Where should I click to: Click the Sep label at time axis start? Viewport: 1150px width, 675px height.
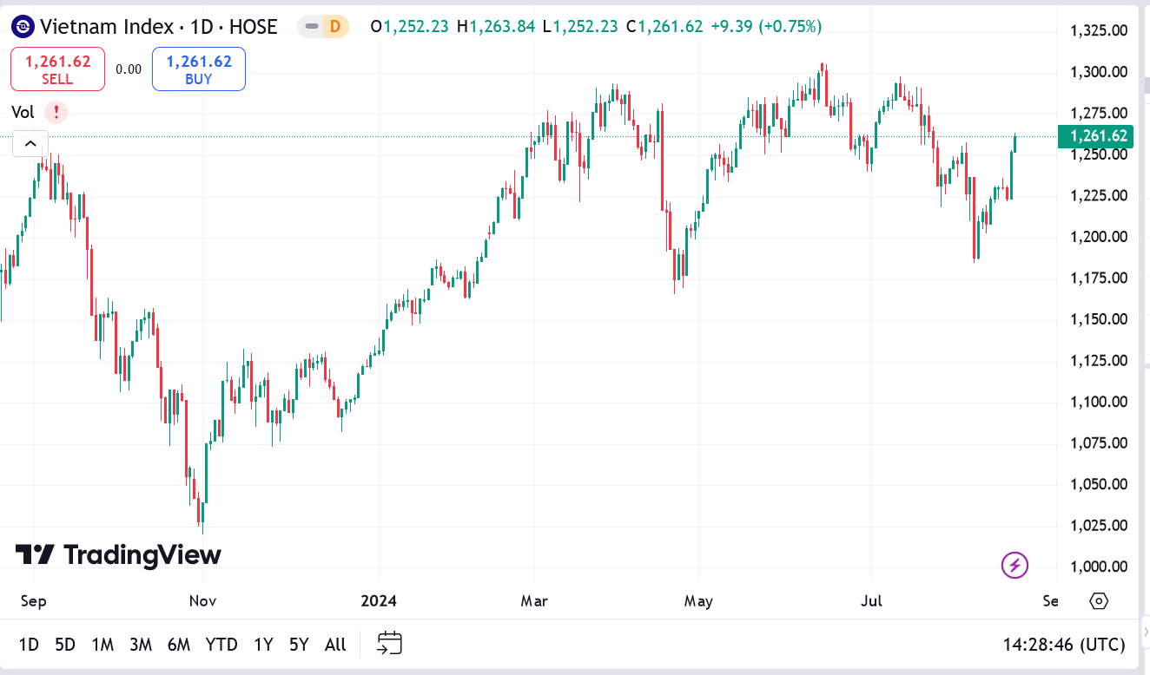(x=33, y=600)
